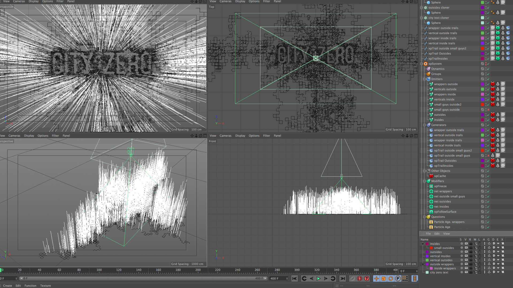
Task: Open View menu in layer manager
Action: (446, 234)
